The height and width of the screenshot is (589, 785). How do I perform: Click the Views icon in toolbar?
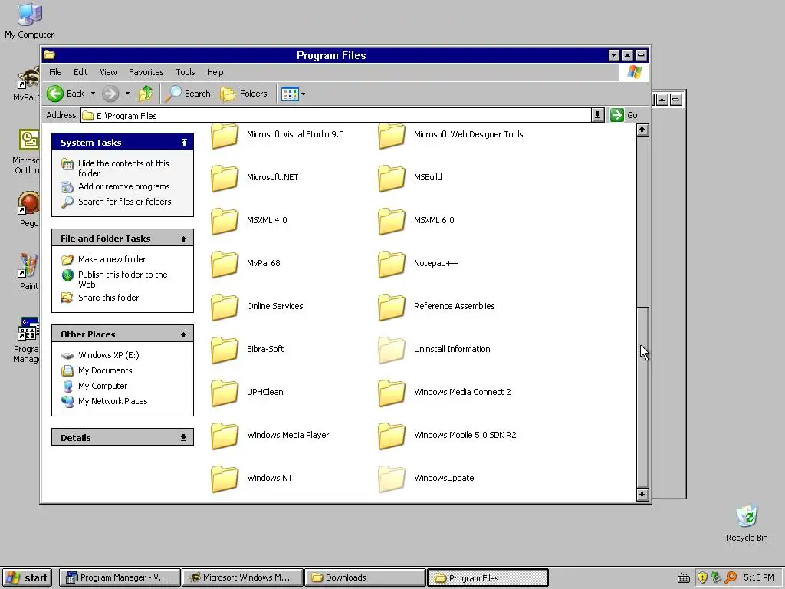pos(290,94)
